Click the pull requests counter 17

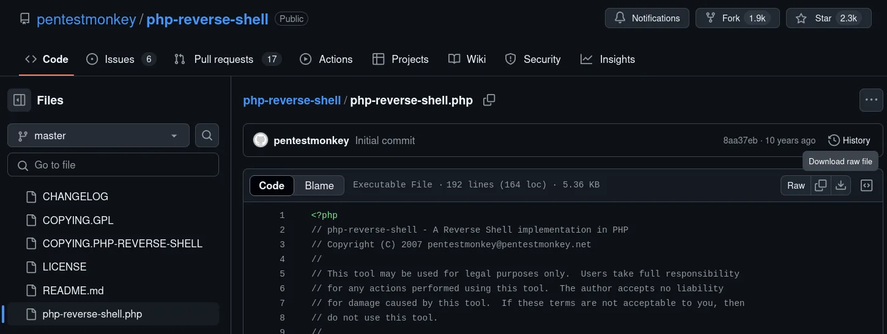tap(272, 59)
